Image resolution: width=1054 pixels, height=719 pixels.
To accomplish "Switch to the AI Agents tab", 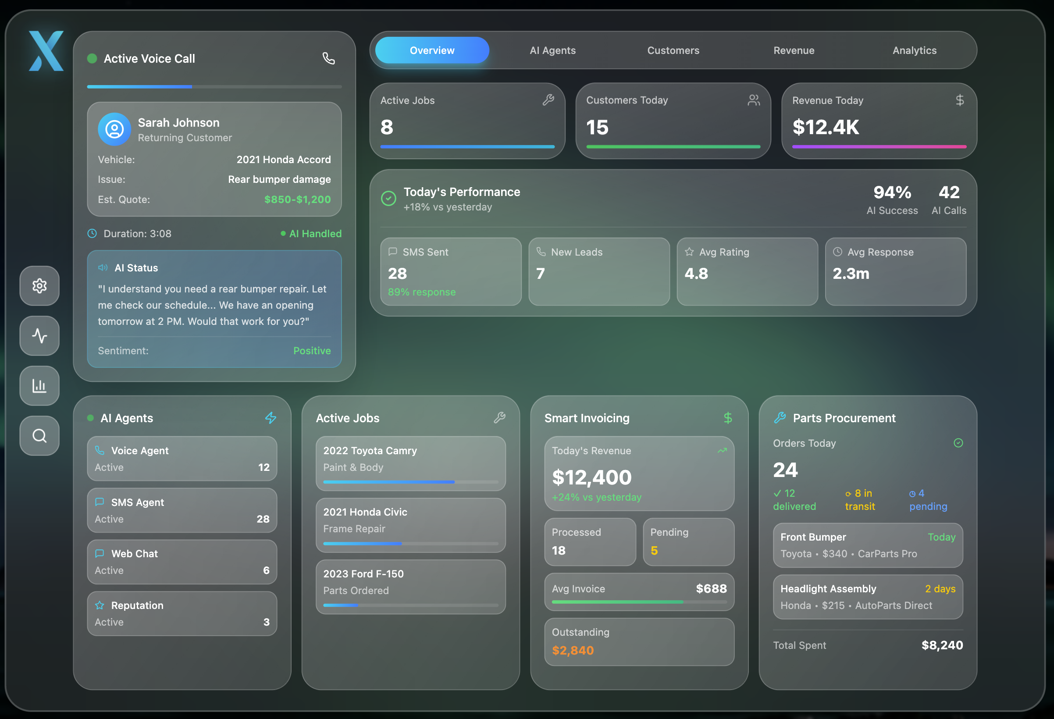I will pyautogui.click(x=552, y=50).
